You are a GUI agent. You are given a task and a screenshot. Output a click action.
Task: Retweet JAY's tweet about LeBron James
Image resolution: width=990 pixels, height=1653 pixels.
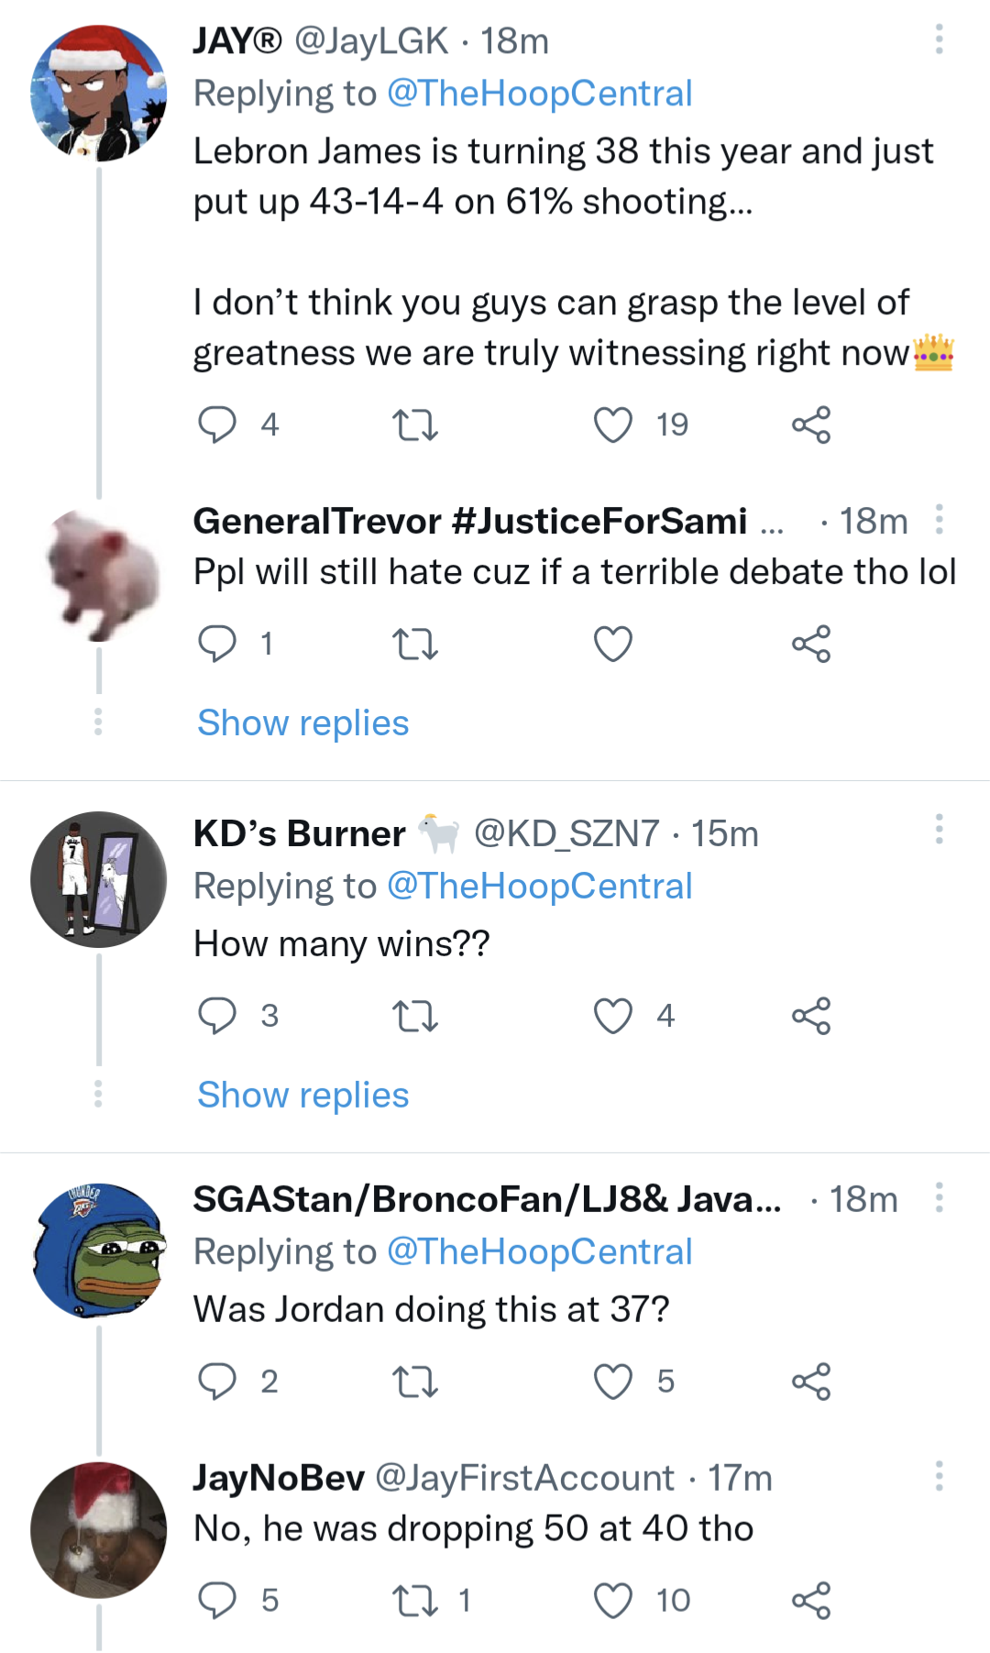(x=414, y=424)
